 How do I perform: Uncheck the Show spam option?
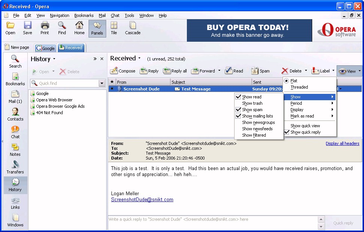click(x=238, y=110)
